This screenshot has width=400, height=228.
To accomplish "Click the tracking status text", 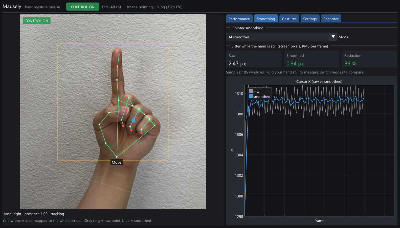I will click(x=57, y=214).
